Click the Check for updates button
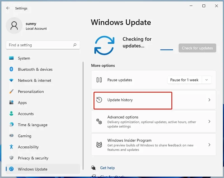The width and height of the screenshot is (224, 178). tap(197, 48)
